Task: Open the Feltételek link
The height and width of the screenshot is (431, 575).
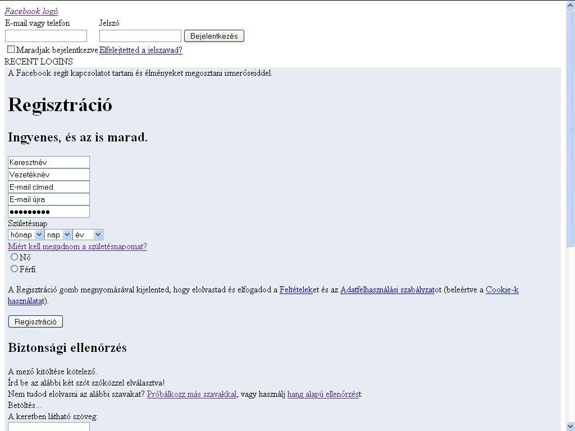Action: pyautogui.click(x=296, y=290)
